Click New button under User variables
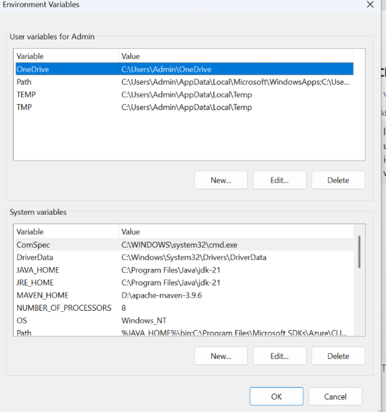 coord(221,180)
